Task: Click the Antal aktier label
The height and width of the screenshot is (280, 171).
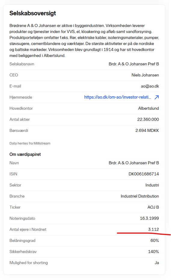Action: 20,119
